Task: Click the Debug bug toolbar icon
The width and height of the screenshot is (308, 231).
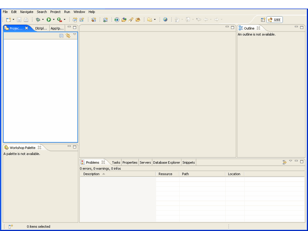Action: click(x=38, y=20)
